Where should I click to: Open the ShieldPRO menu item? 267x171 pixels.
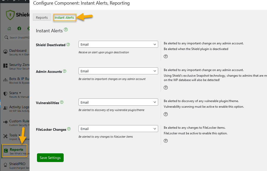(16, 166)
